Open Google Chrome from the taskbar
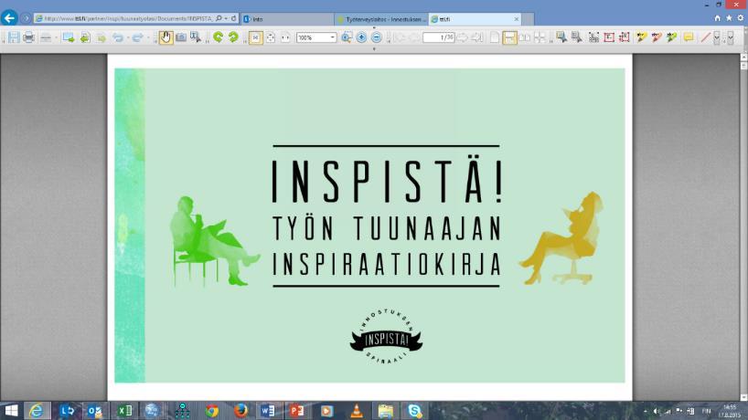This screenshot has height=420, width=748. coord(212,411)
